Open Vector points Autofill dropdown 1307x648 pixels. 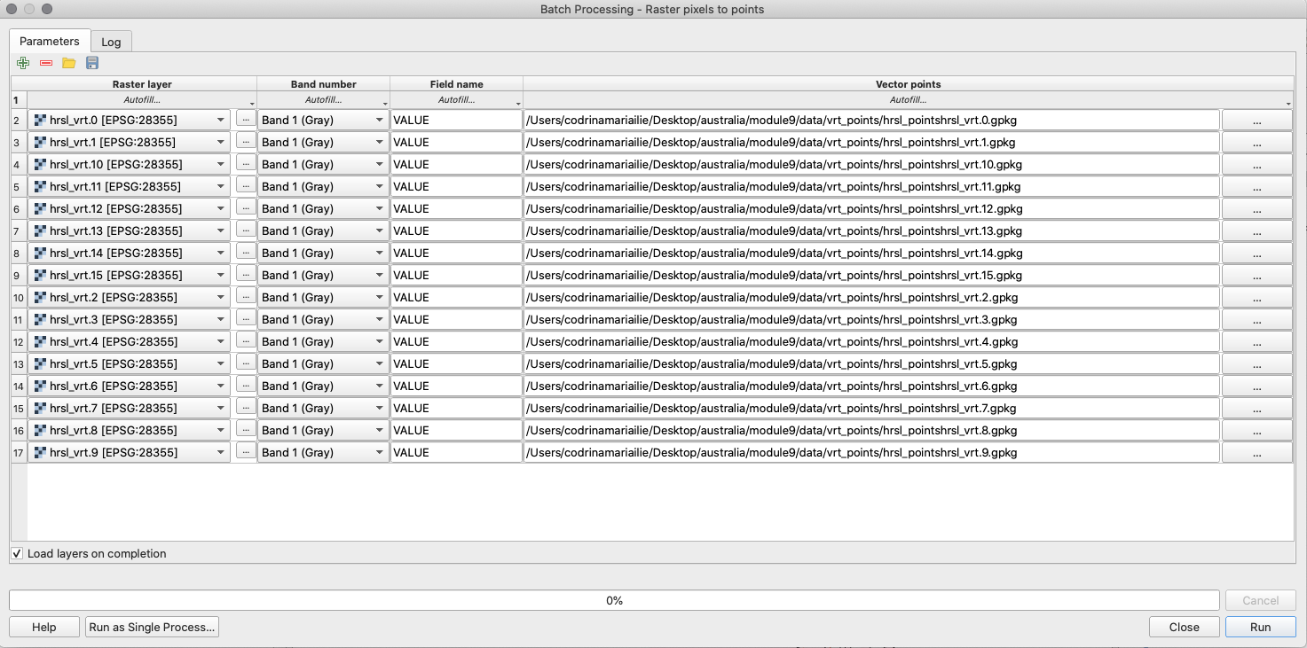click(x=908, y=100)
